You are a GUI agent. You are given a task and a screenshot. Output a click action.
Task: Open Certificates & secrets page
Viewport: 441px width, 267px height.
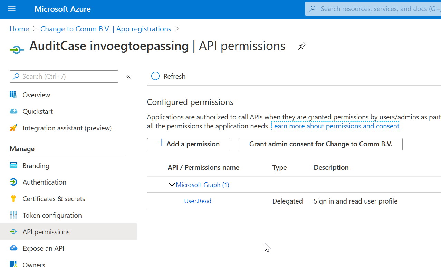54,199
